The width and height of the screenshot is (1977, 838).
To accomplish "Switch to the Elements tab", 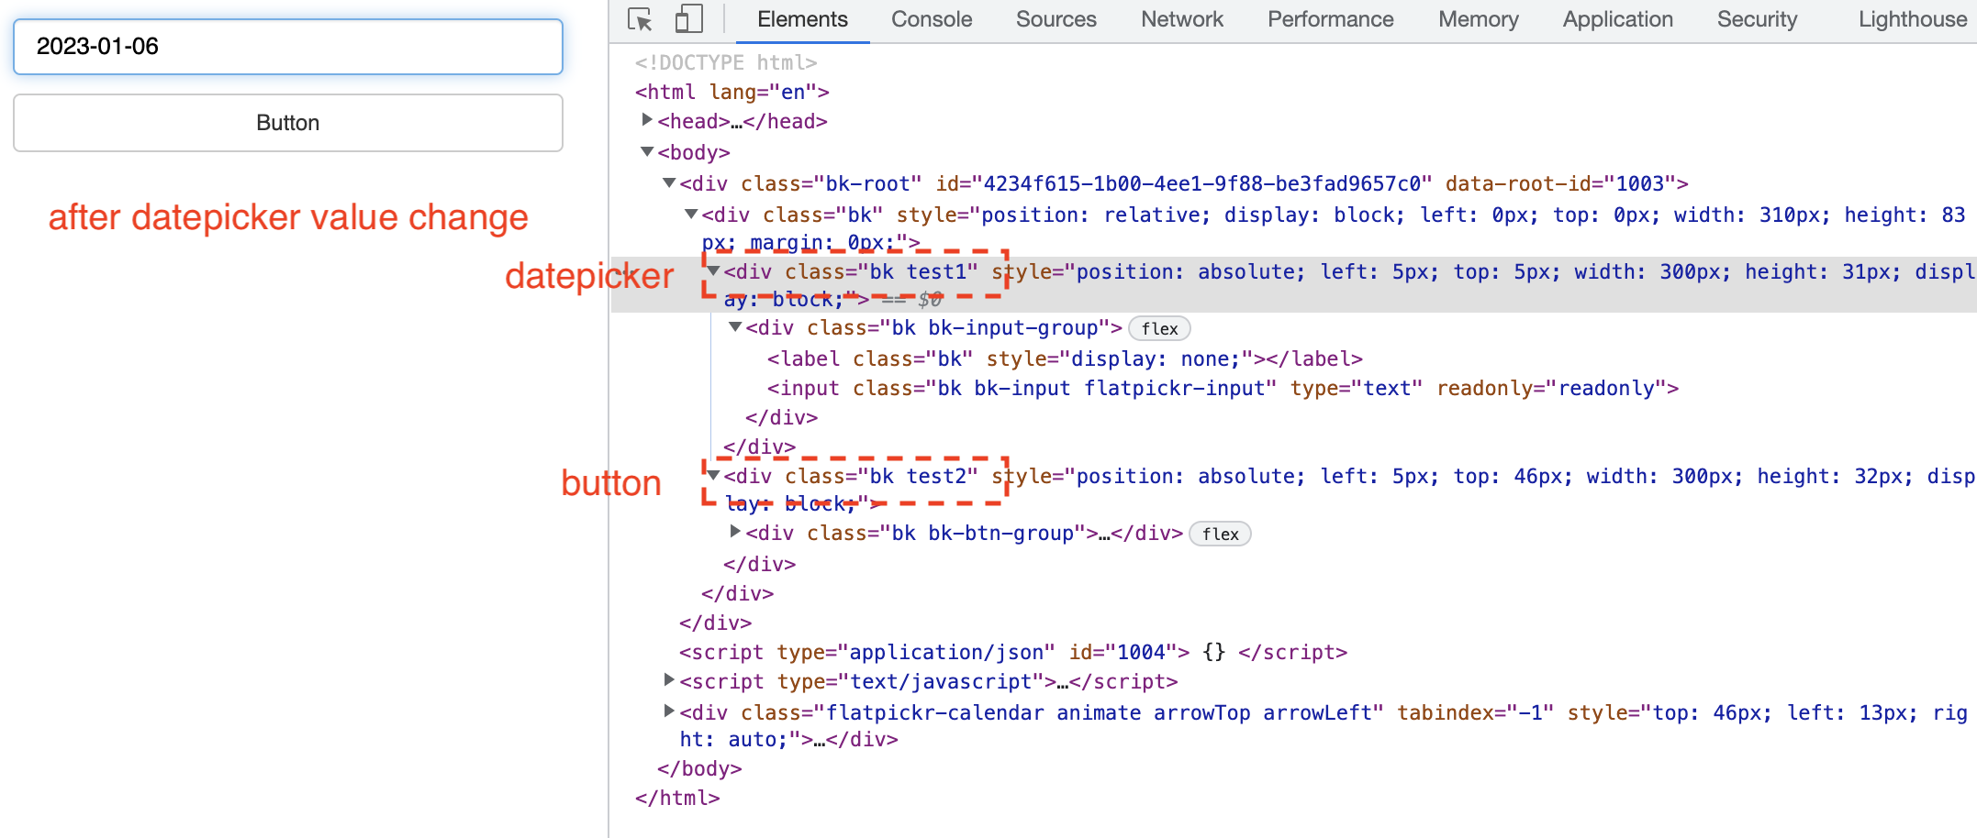I will [802, 19].
